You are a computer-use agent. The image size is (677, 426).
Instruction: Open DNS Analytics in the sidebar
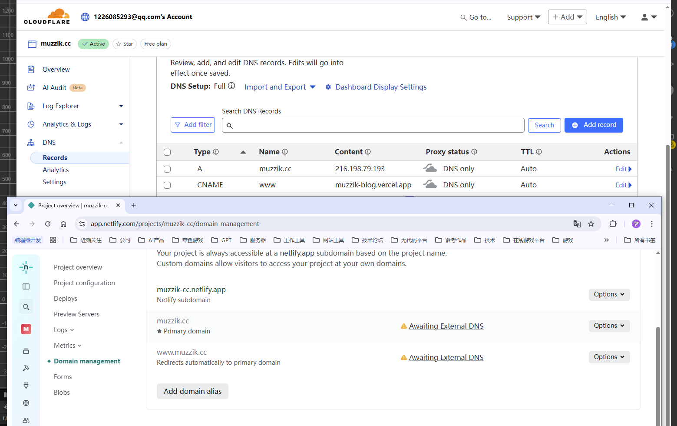click(x=56, y=170)
